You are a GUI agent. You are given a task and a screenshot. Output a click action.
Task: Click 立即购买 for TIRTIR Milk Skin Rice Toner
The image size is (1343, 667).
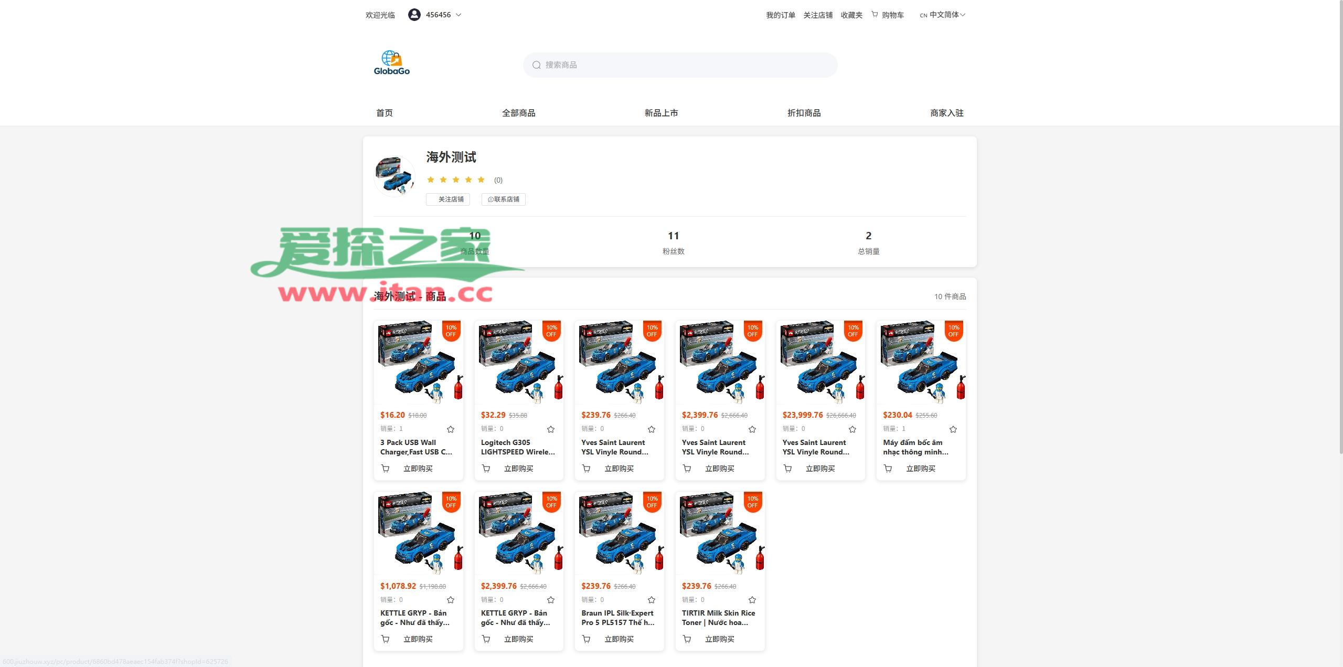coord(720,639)
